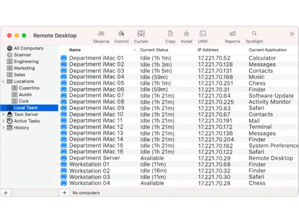Click the Control toolbar icon
Image resolution: width=299 pixels, height=224 pixels.
121,33
